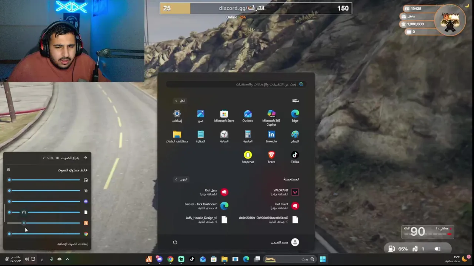474x266 pixels.
Task: Mute Chrome in the volume mixer
Action: point(86,233)
